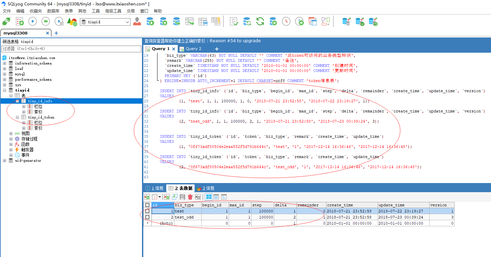
Task: Add new connection tab next to mysql3308
Action: pos(56,33)
